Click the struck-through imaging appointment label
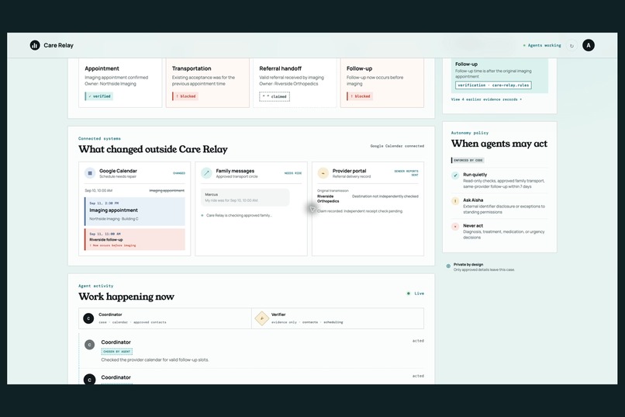 (167, 191)
